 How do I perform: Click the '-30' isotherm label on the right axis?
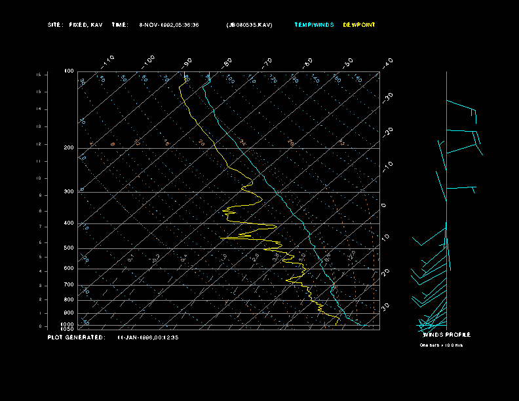388,98
